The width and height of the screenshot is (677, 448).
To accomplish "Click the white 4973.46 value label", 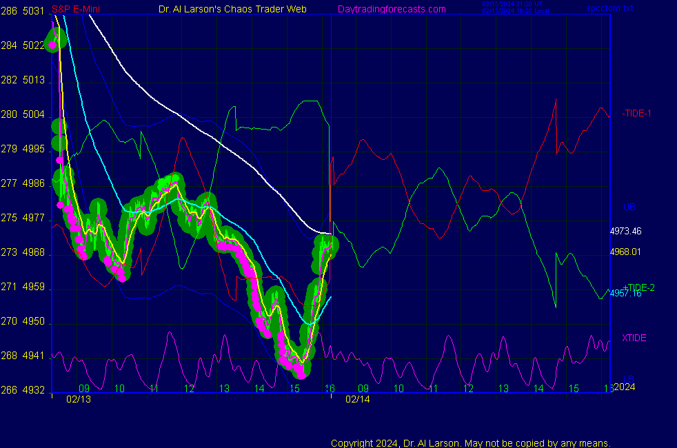I will coord(625,231).
